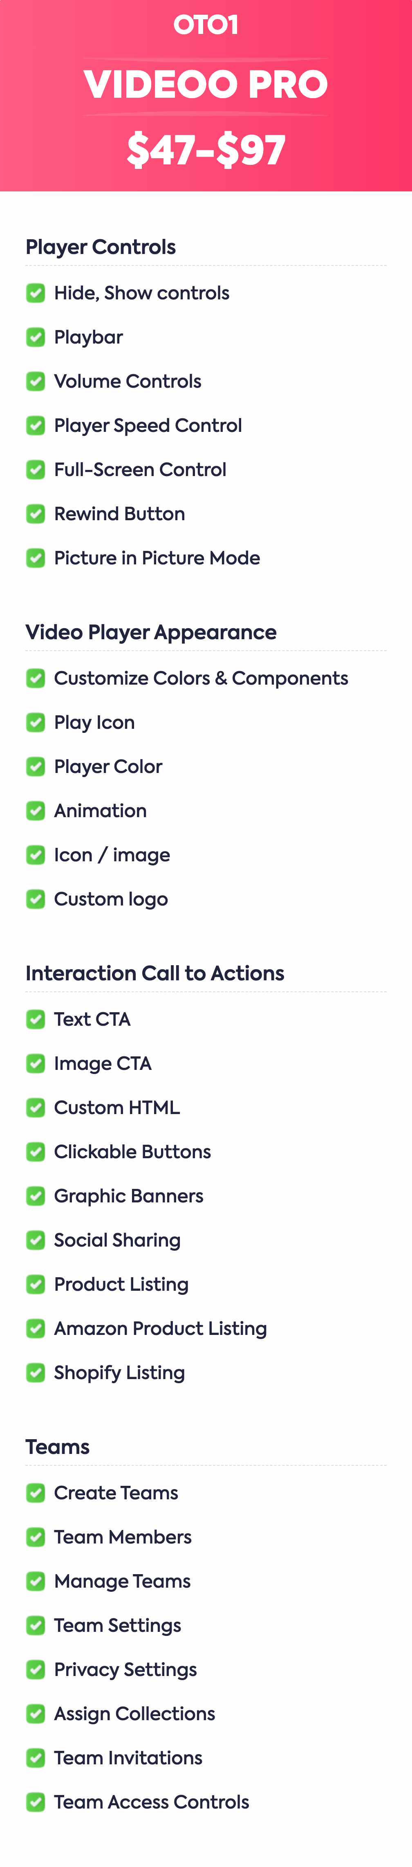
Task: Click the checkbox beside Hide, Show controls
Action: coord(36,293)
